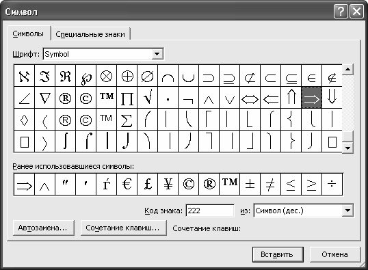
Task: Select the nabla triangle symbol
Action: pos(44,97)
